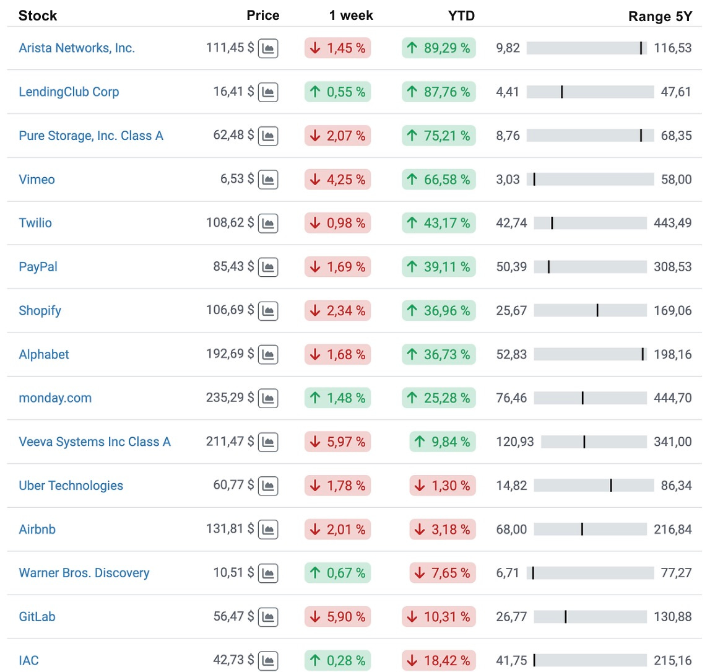Open chart icon in Twilio row
This screenshot has height=672, width=728.
268,224
